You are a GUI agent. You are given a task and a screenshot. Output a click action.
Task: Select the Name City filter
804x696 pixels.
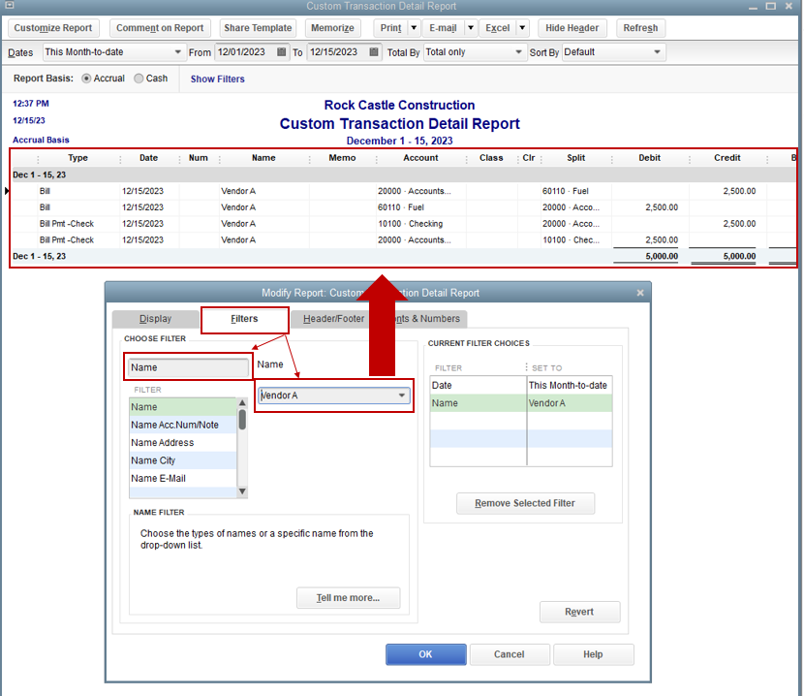(x=183, y=460)
